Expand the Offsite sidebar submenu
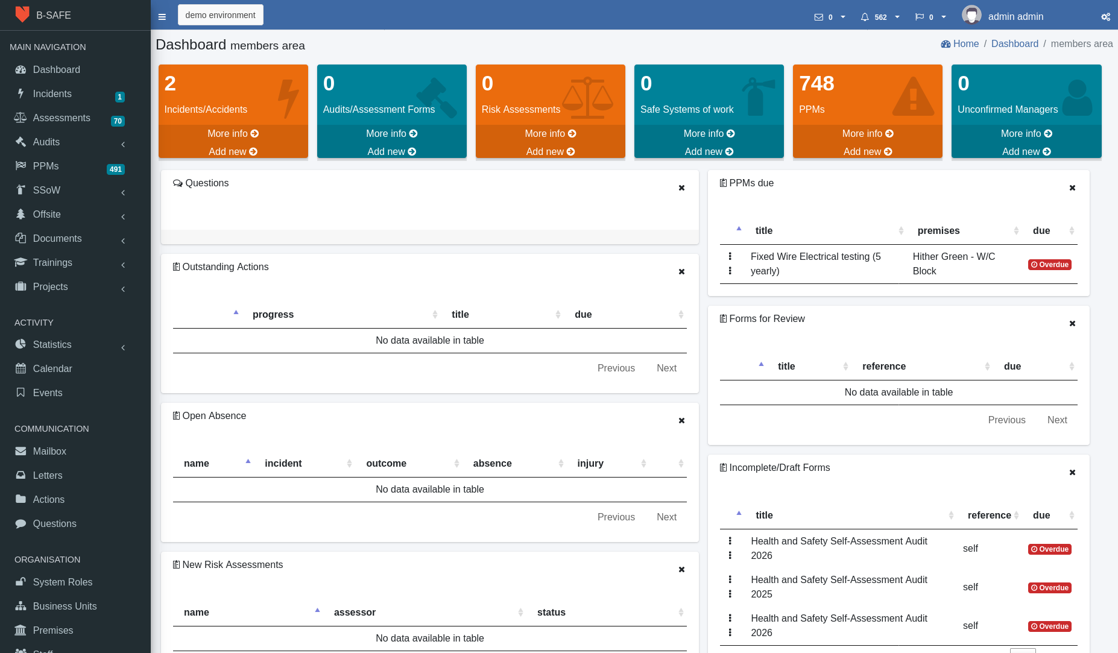 123,216
